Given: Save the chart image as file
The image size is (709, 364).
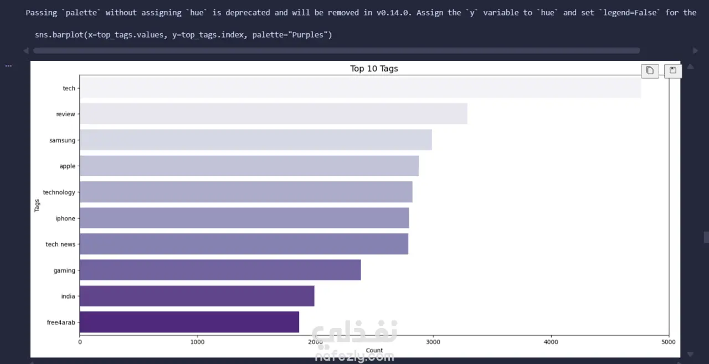Looking at the screenshot, I should (x=672, y=71).
